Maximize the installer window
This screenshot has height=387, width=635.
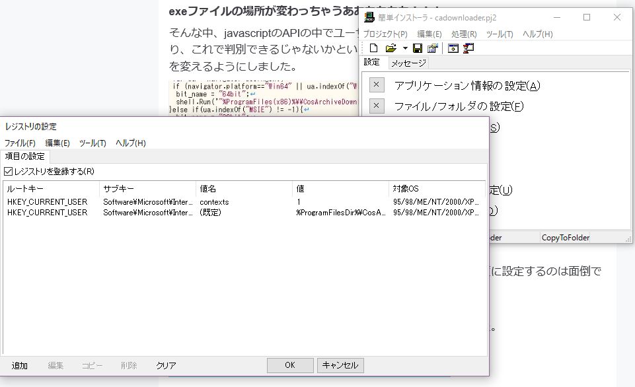tap(586, 17)
